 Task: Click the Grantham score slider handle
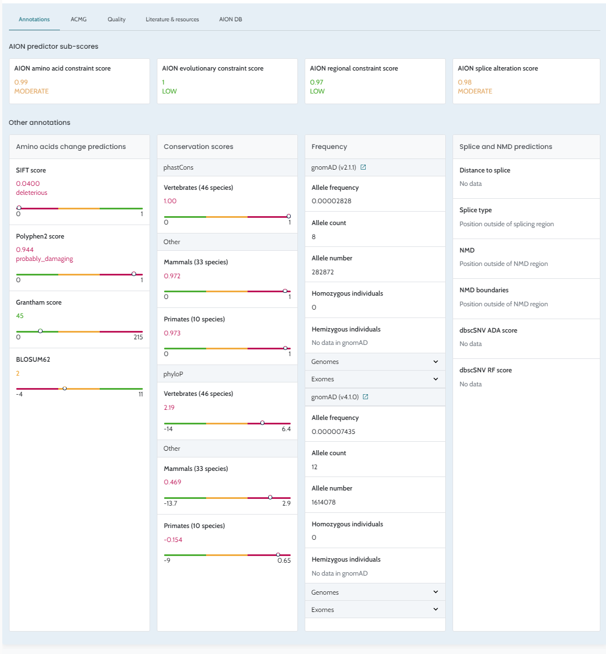(x=40, y=331)
